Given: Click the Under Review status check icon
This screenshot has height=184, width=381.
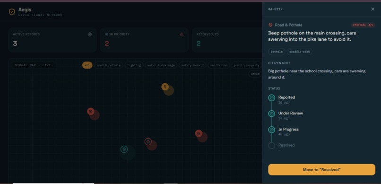Looking at the screenshot, I should pyautogui.click(x=271, y=114).
